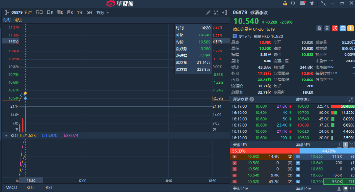
Task: Switch to 日K daily candlestick
Action: coord(50,12)
